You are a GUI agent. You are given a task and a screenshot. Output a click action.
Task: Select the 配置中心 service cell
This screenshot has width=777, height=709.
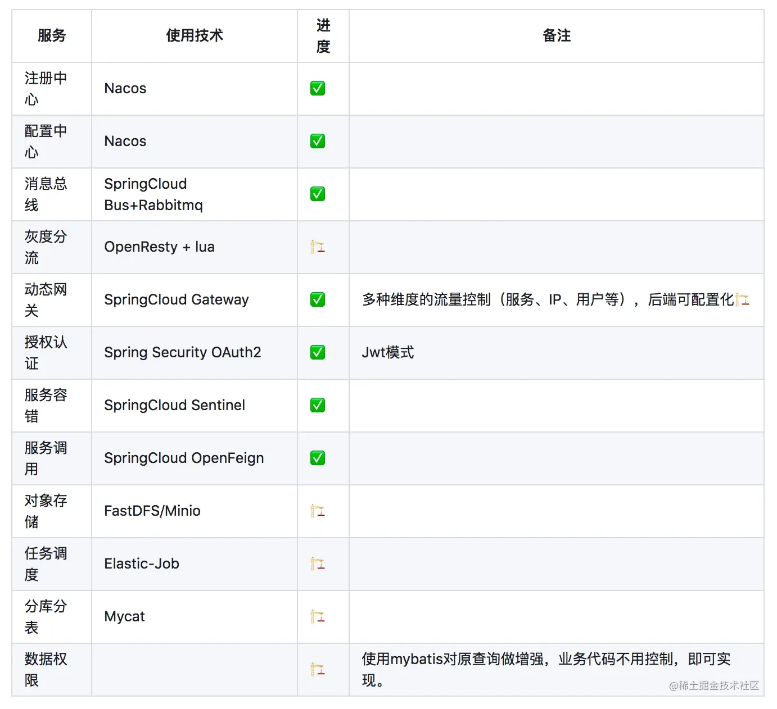(52, 141)
